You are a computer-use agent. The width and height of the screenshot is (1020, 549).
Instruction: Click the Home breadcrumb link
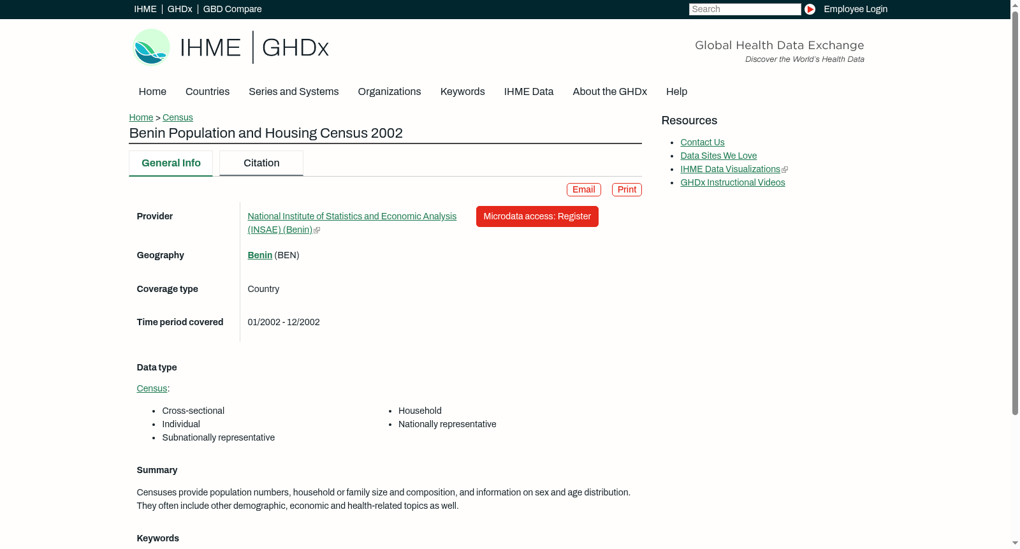click(141, 117)
